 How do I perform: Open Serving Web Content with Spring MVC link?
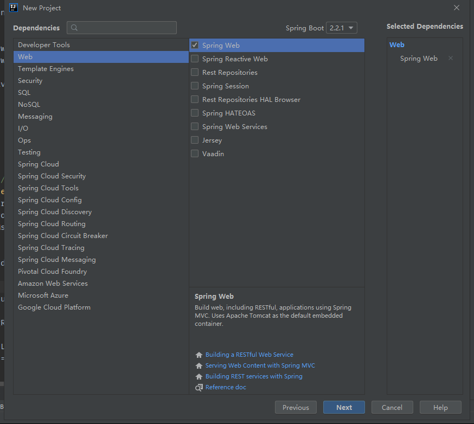click(x=260, y=365)
